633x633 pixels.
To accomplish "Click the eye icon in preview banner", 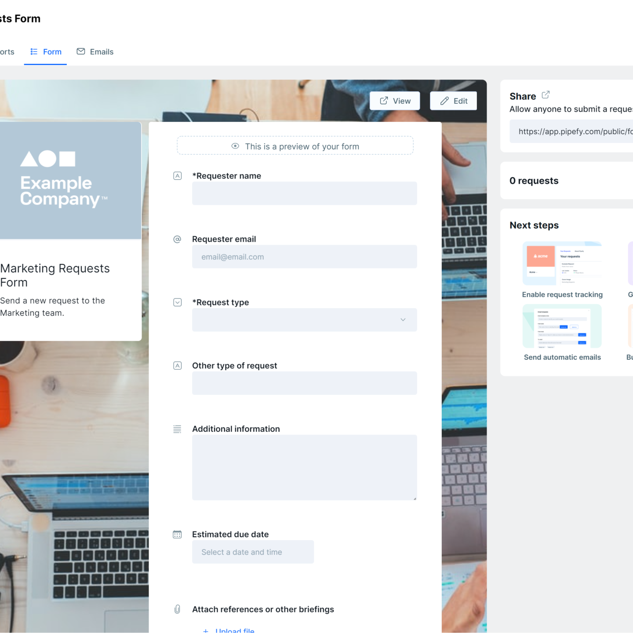I will 235,146.
